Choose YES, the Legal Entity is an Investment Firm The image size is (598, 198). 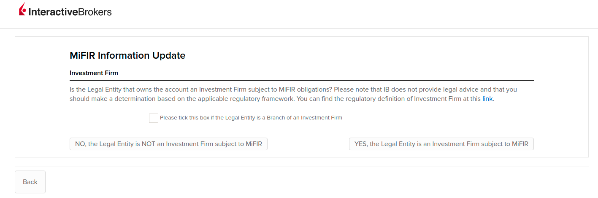click(441, 144)
